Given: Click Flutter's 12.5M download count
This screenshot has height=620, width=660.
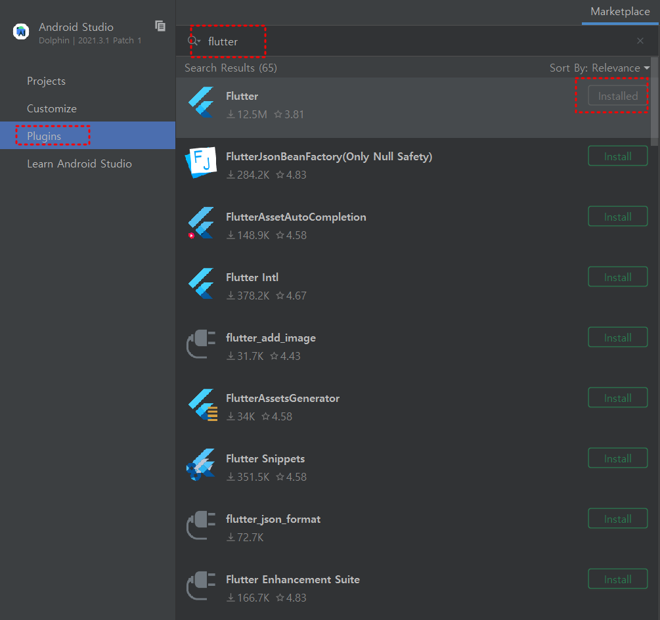Looking at the screenshot, I should 247,114.
